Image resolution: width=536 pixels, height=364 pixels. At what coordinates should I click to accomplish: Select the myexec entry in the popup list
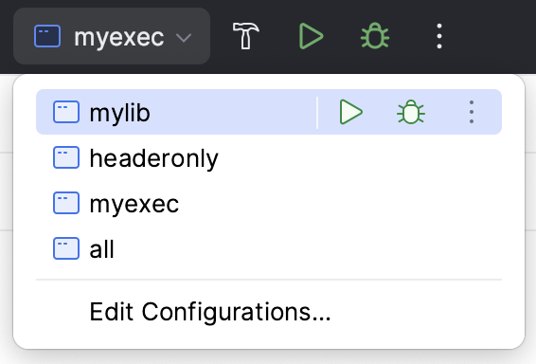tap(269, 203)
